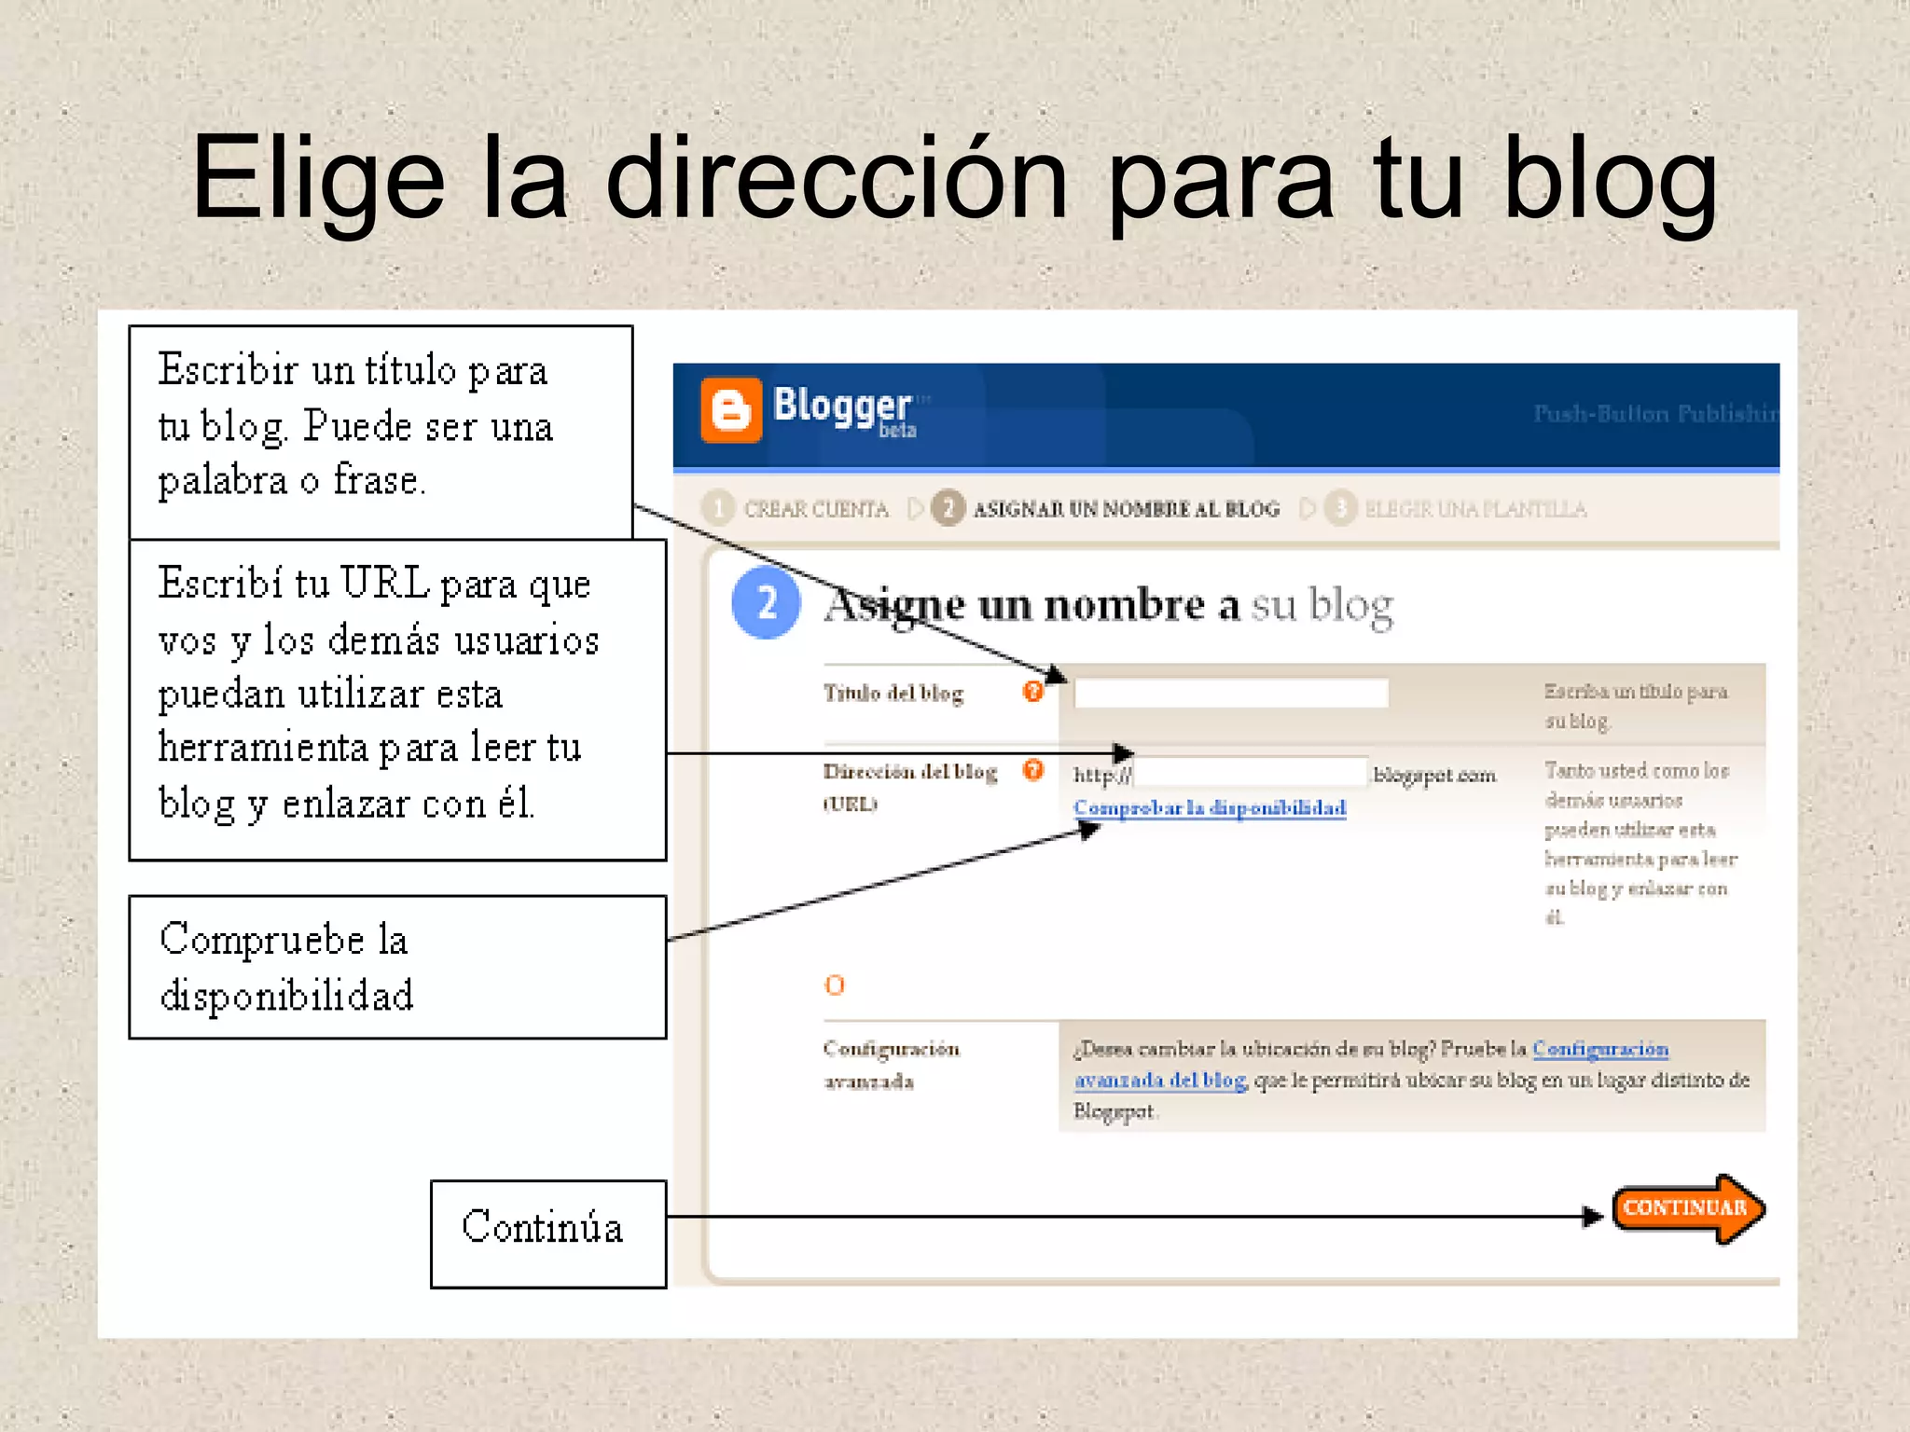Image resolution: width=1910 pixels, height=1432 pixels.
Task: Select the Elegir una Plantilla step label
Action: (1475, 509)
